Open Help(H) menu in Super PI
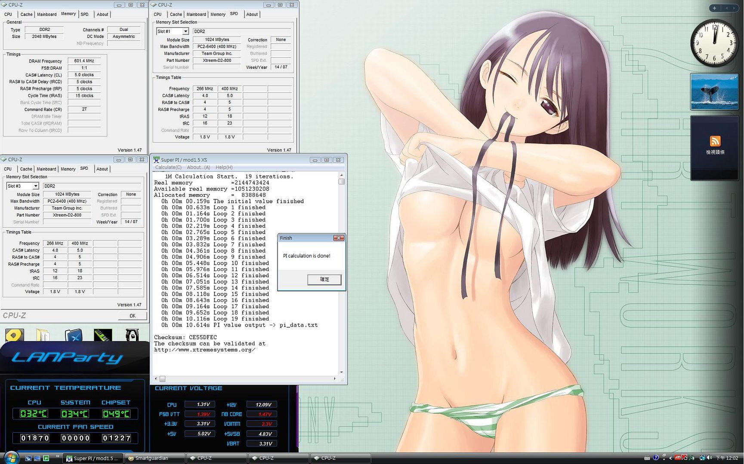The height and width of the screenshot is (464, 744). [x=224, y=168]
